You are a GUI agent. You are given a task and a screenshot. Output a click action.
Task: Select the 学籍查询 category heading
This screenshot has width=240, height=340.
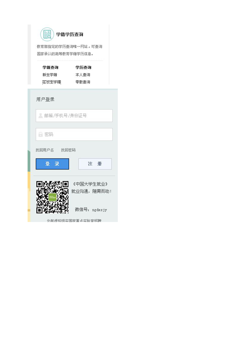click(x=50, y=68)
